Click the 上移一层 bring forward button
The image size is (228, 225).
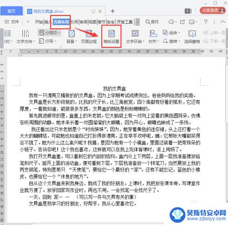tap(214, 32)
